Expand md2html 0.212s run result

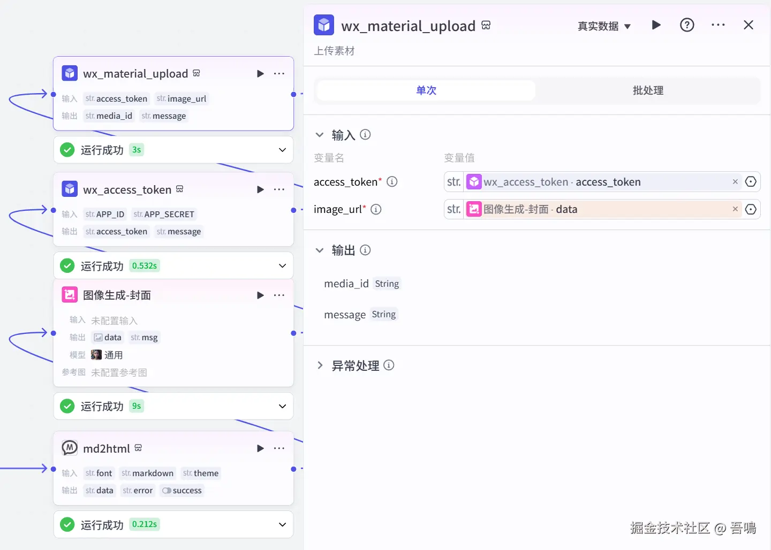[282, 525]
